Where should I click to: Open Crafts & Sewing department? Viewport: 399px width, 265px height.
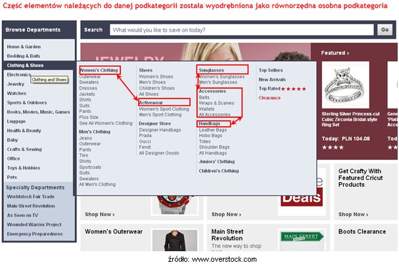[x=24, y=149]
